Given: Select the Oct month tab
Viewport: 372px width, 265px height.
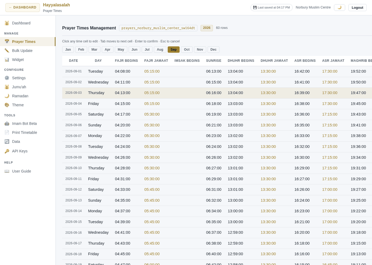Looking at the screenshot, I should 187,49.
